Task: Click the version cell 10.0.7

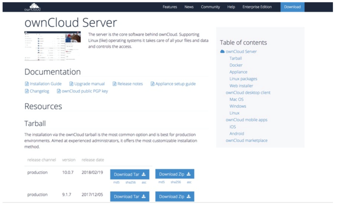Action: [x=68, y=173]
